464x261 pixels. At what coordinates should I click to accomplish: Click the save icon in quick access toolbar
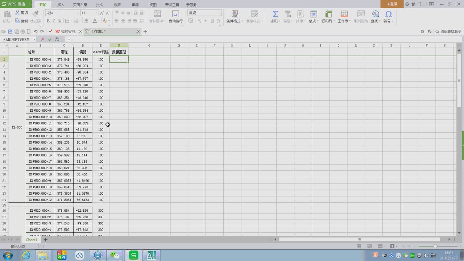click(x=10, y=32)
